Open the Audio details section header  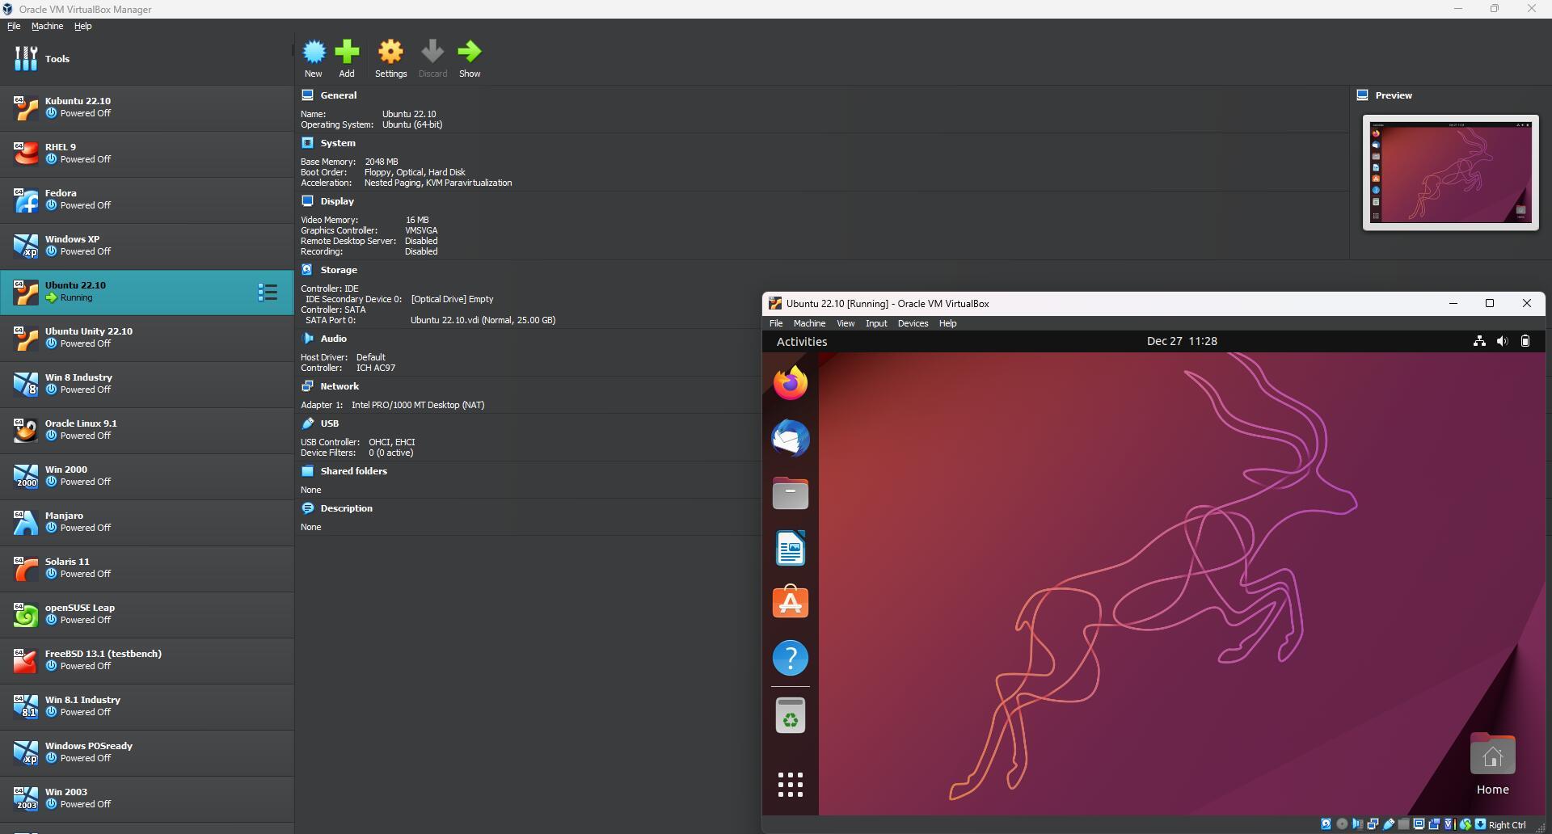click(333, 339)
